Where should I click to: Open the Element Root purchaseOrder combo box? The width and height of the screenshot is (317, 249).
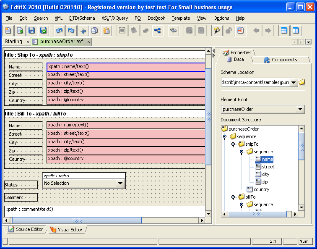[x=263, y=109]
